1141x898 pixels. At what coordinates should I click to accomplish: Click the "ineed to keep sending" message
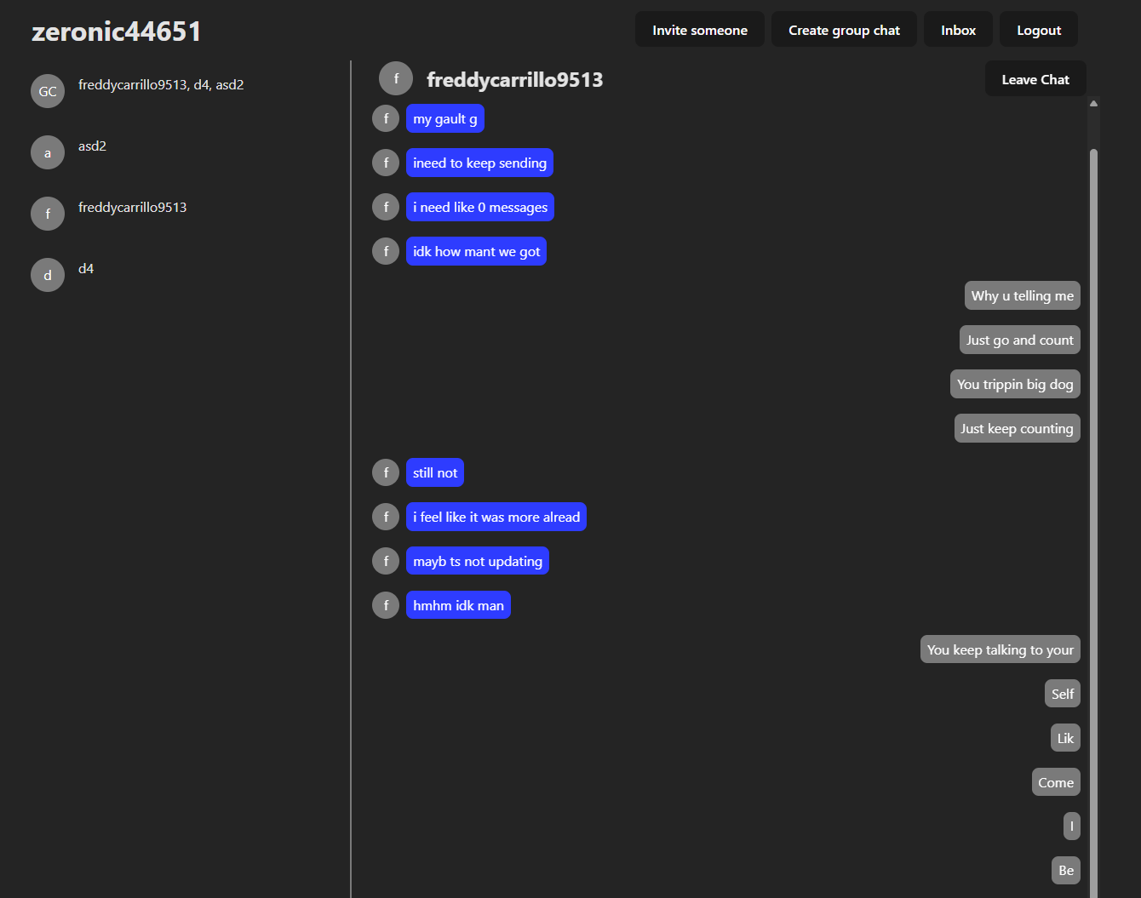(x=479, y=163)
